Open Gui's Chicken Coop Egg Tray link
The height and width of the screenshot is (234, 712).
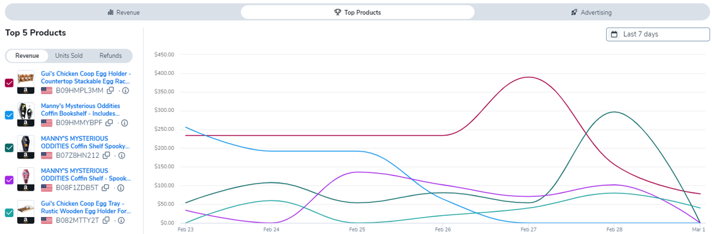[x=86, y=208]
